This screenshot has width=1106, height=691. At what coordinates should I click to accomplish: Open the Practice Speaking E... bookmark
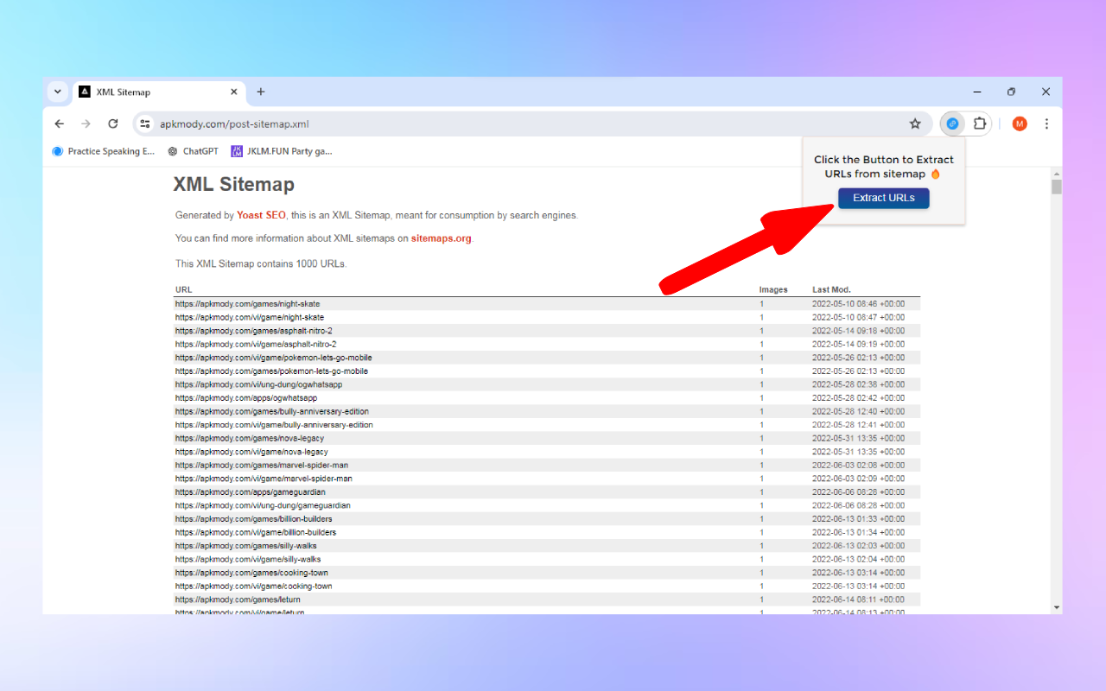[x=104, y=151]
